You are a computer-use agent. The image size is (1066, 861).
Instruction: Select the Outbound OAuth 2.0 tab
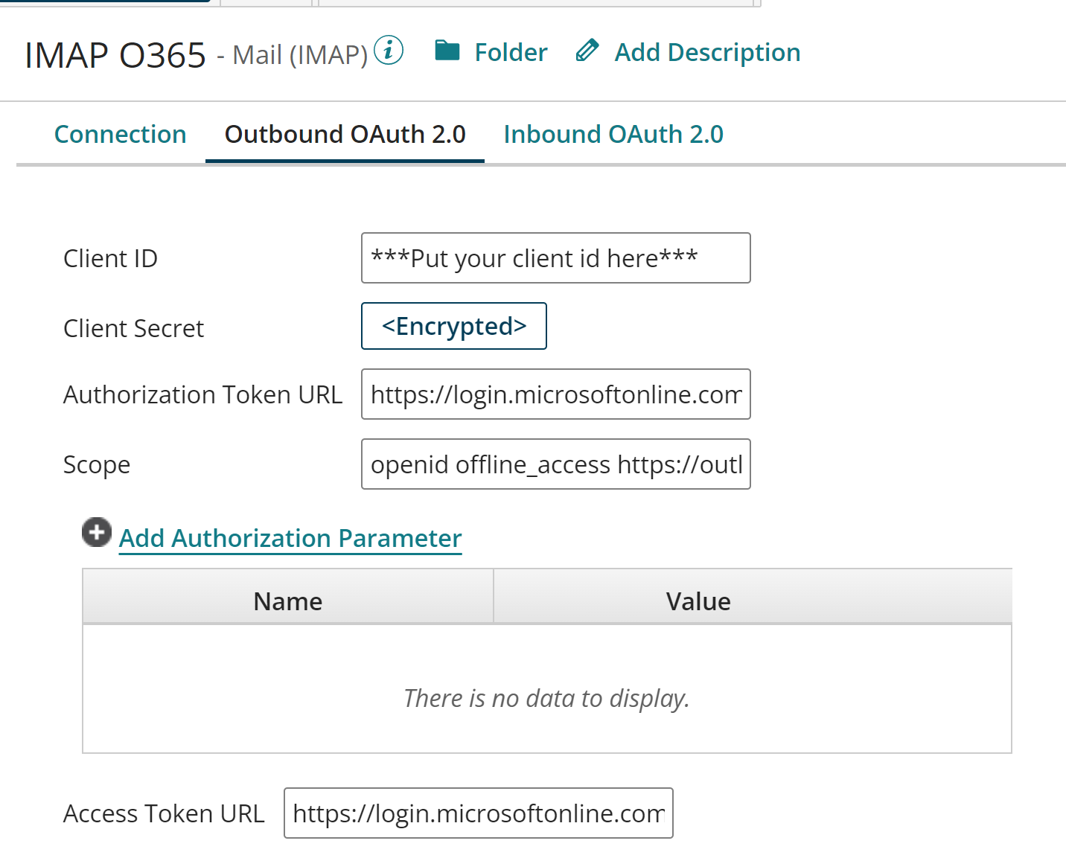(x=345, y=134)
